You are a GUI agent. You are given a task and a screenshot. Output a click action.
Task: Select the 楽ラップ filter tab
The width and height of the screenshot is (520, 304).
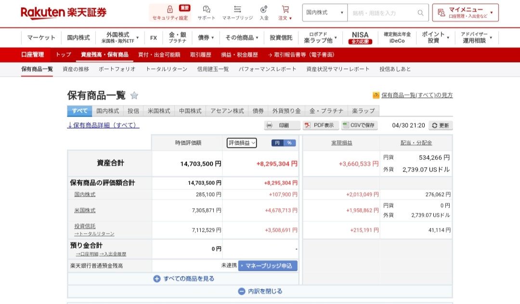point(364,111)
